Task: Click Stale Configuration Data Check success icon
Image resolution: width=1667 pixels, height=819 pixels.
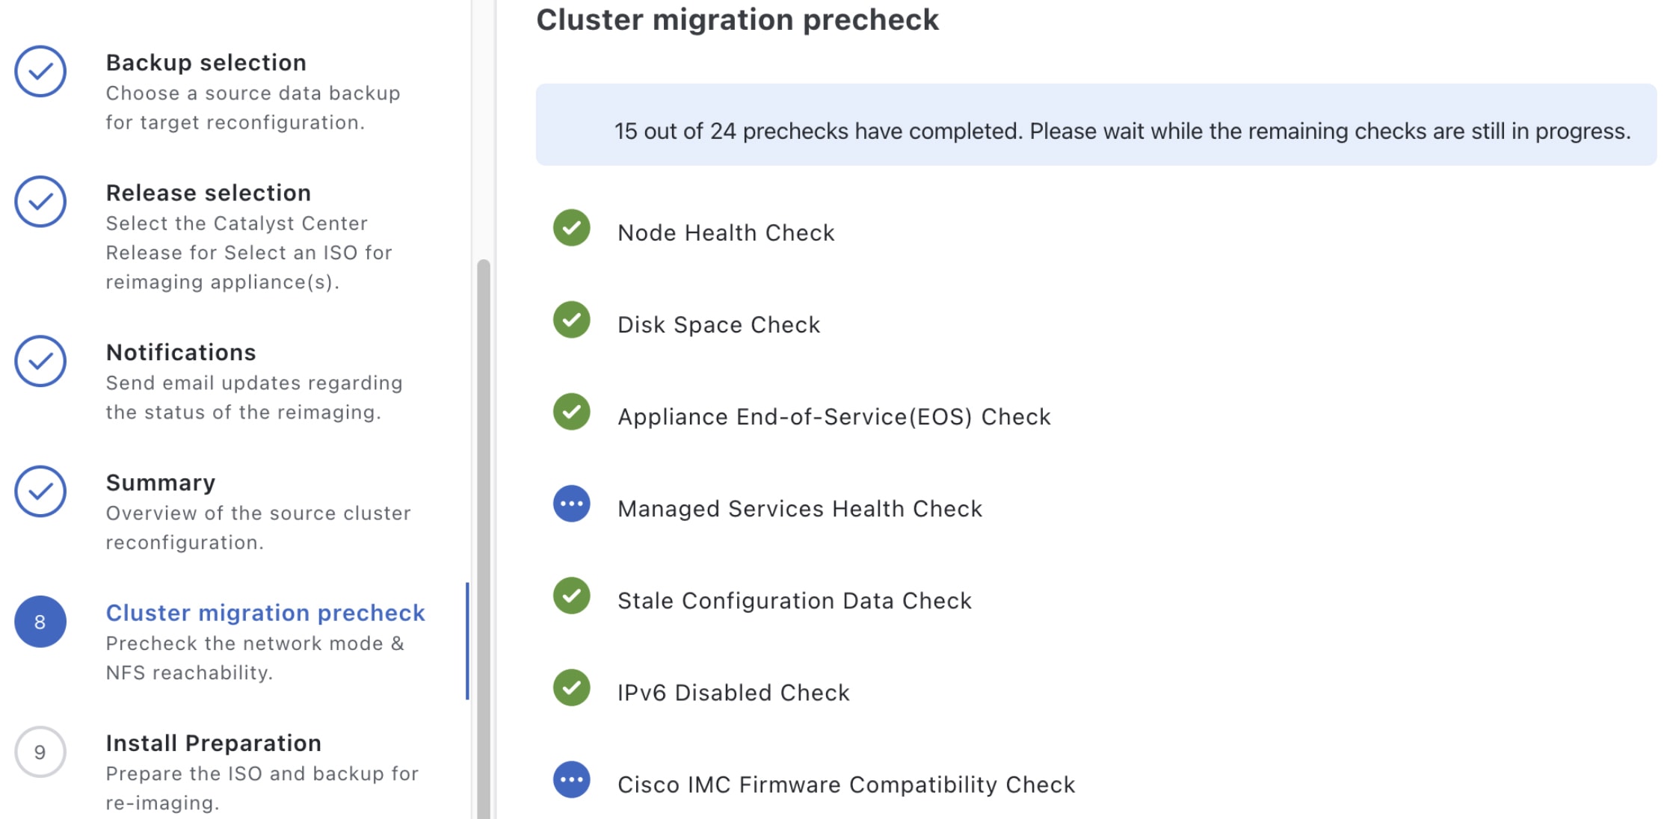Action: pos(572,596)
